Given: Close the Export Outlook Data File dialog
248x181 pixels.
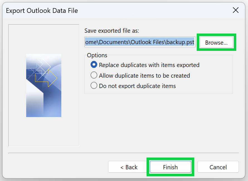Looking at the screenshot, I should point(235,10).
